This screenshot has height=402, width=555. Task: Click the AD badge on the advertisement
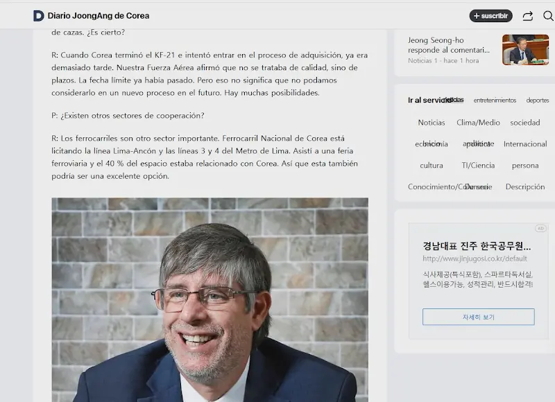[540, 229]
